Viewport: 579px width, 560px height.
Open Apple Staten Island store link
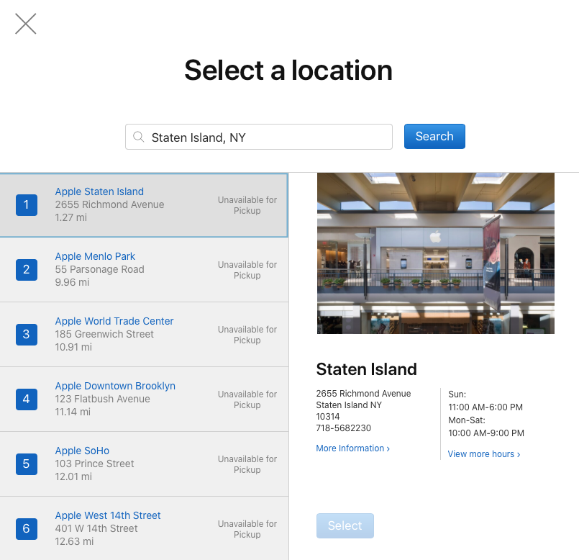(x=99, y=191)
